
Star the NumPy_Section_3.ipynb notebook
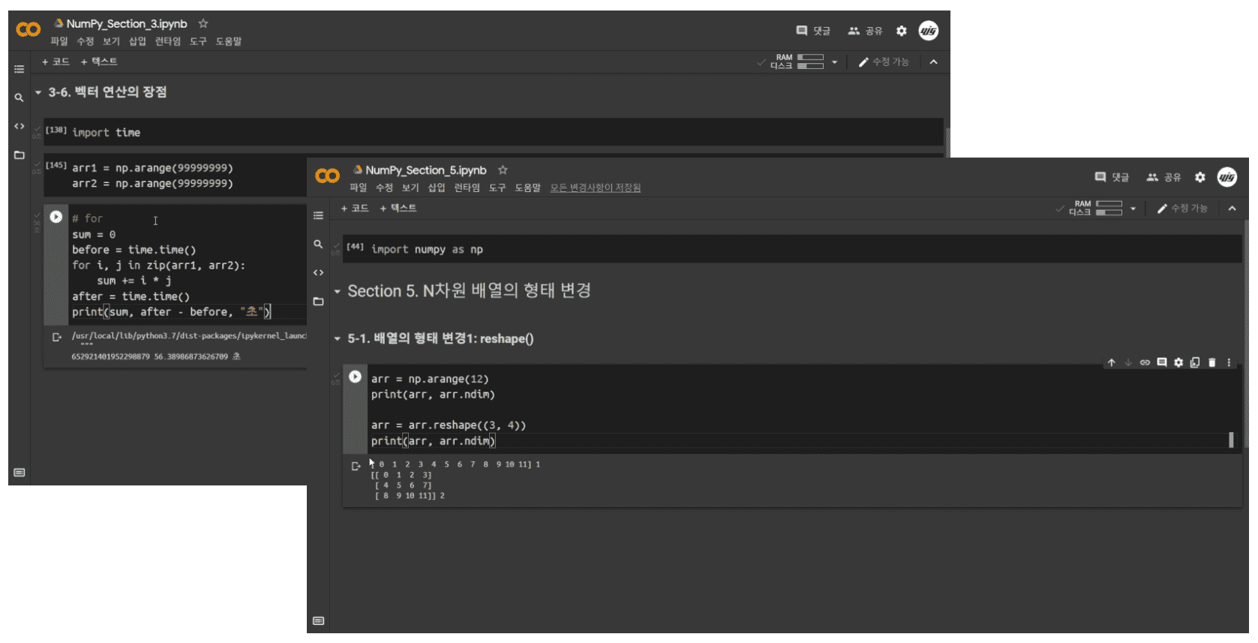pyautogui.click(x=203, y=24)
